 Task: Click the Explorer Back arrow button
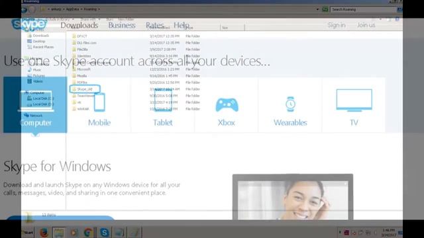click(25, 10)
